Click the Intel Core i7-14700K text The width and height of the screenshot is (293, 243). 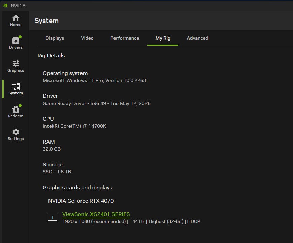[74, 126]
